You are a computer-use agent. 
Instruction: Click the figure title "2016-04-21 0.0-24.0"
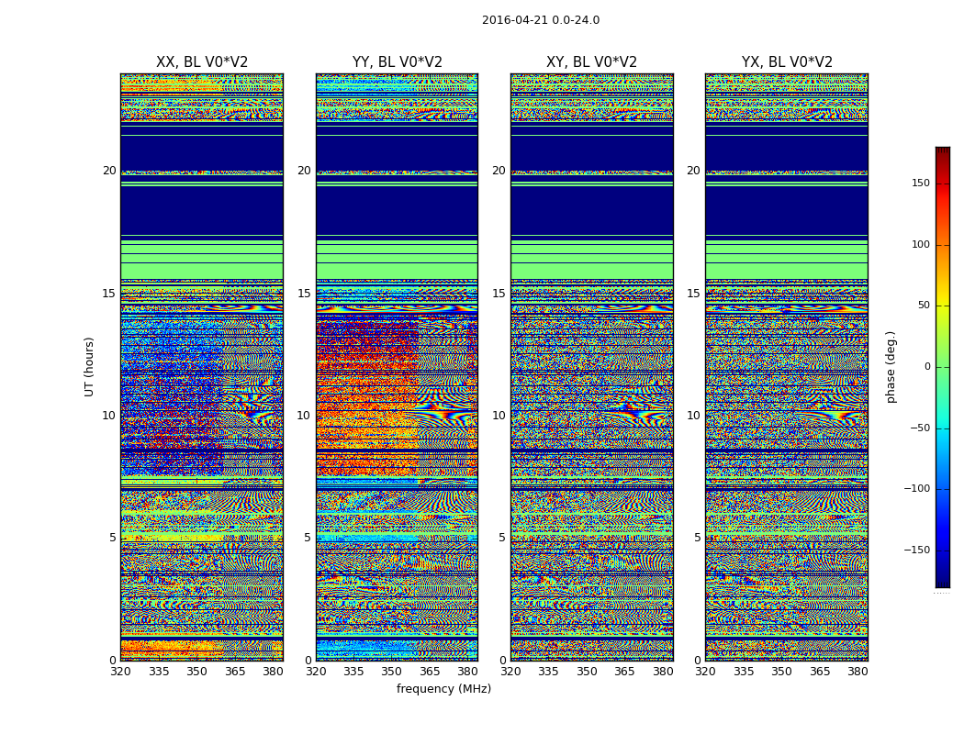540,20
